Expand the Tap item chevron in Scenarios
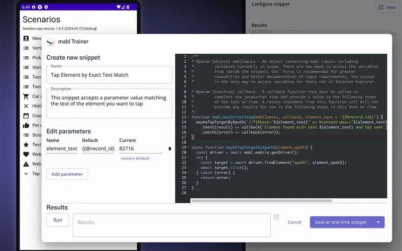Image resolution: width=402 pixels, height=251 pixels. [x=26, y=174]
